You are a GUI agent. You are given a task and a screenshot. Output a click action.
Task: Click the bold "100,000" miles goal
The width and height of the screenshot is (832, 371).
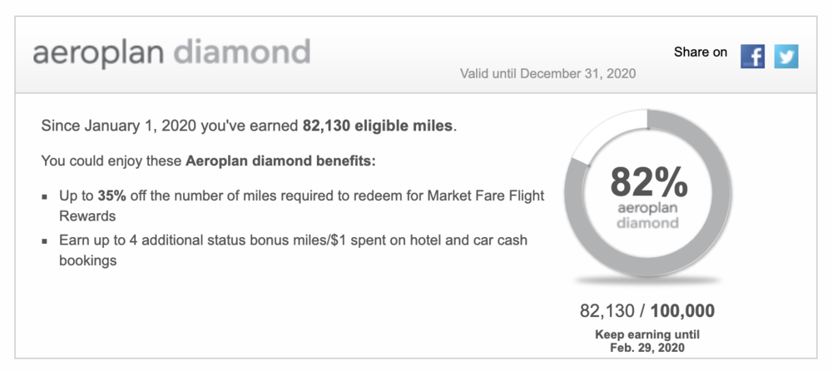(x=682, y=312)
